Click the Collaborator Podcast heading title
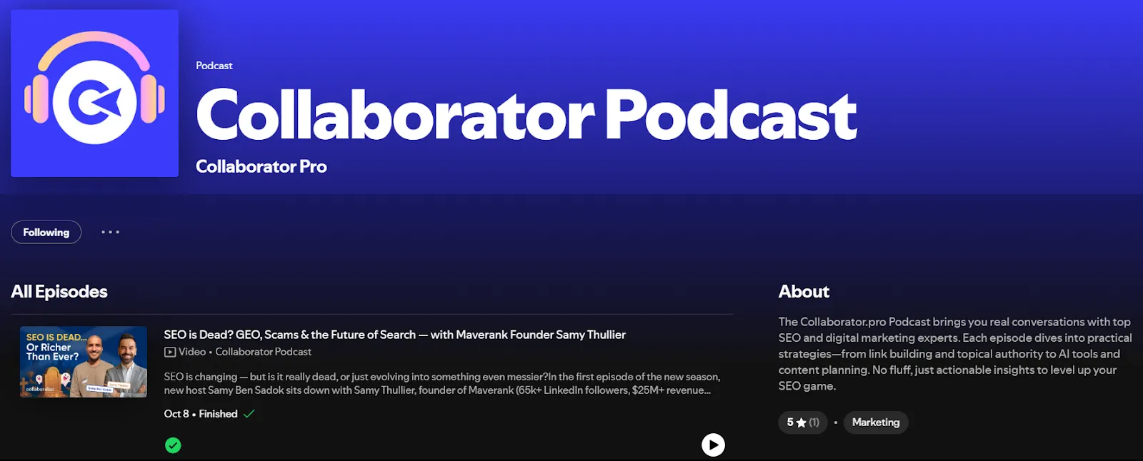This screenshot has height=461, width=1143. coord(526,115)
